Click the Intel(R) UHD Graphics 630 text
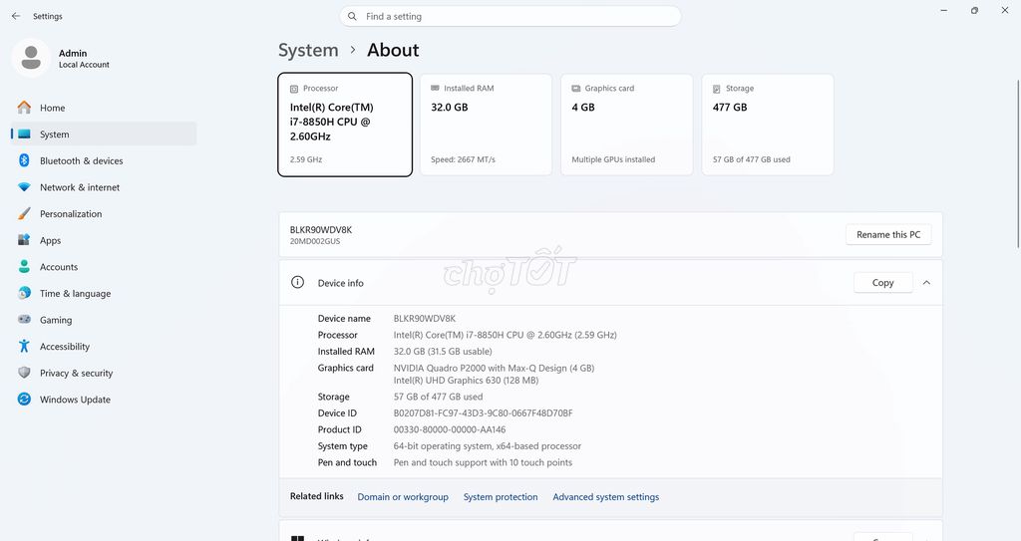The image size is (1021, 541). coord(466,381)
